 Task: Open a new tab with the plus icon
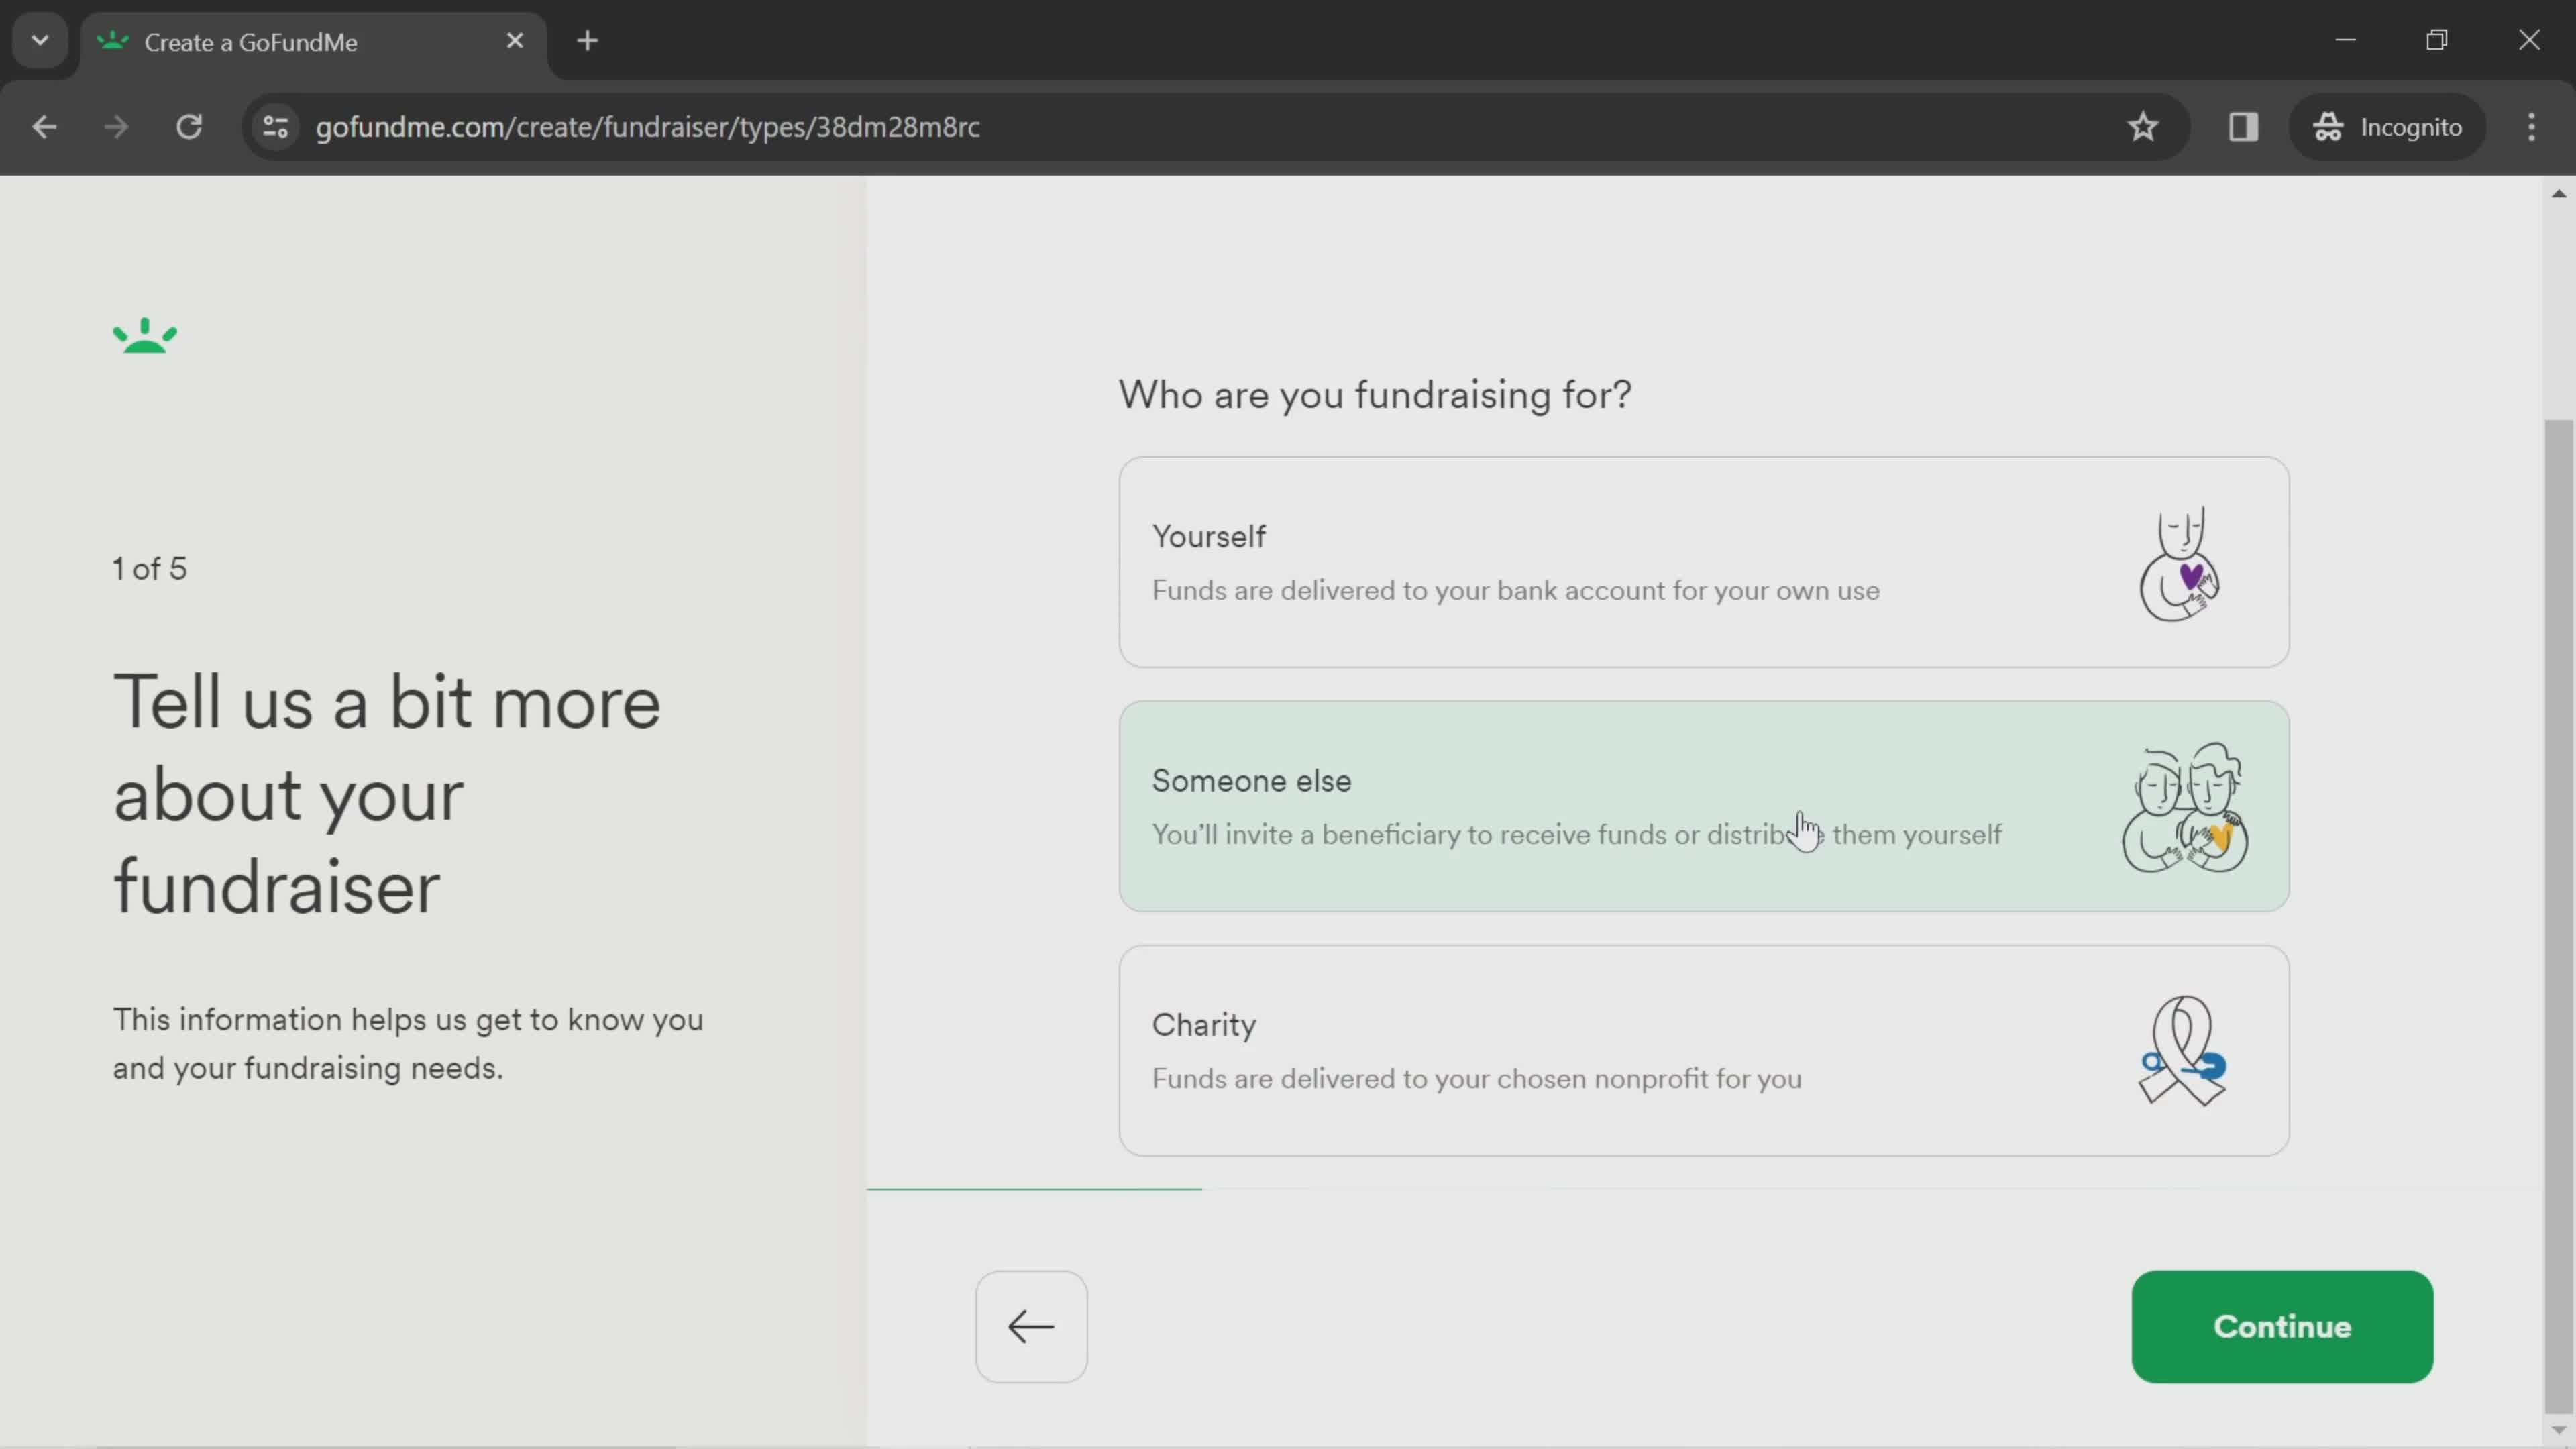click(x=588, y=41)
